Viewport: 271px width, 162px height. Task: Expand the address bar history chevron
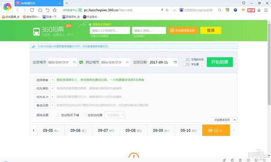[174, 10]
